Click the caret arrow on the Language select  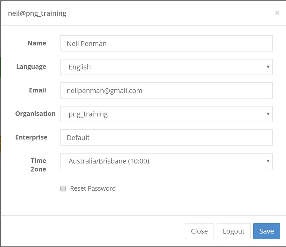point(268,67)
